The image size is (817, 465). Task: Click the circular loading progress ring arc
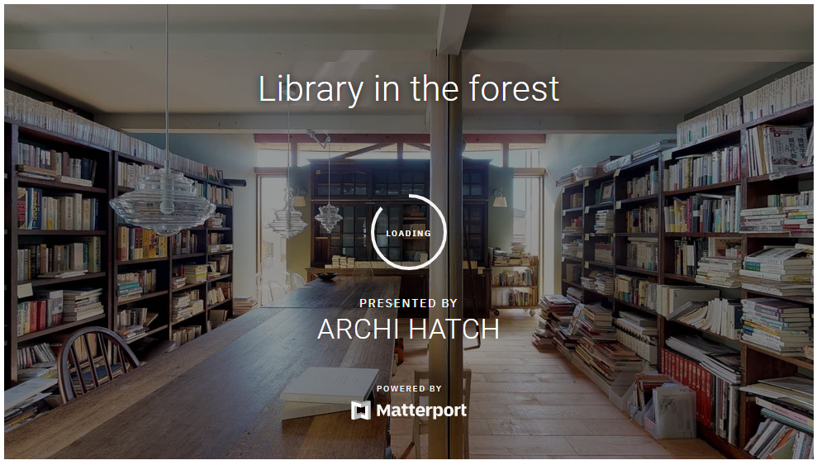coord(409,232)
